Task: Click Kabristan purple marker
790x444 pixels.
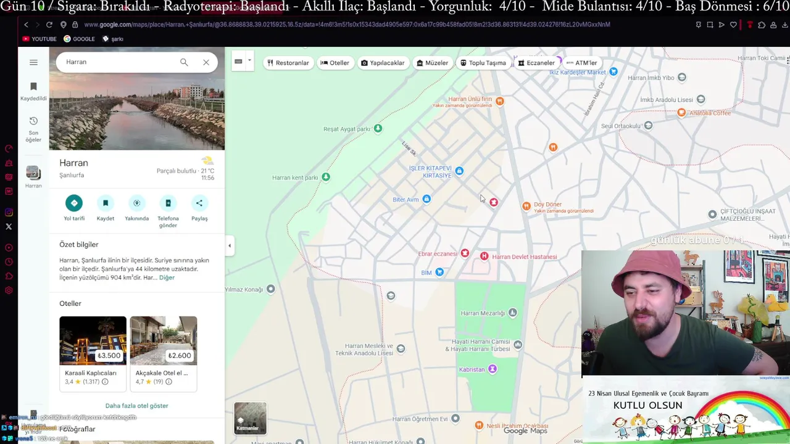Action: (493, 369)
